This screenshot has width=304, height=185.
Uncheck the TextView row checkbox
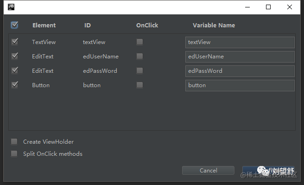point(15,42)
